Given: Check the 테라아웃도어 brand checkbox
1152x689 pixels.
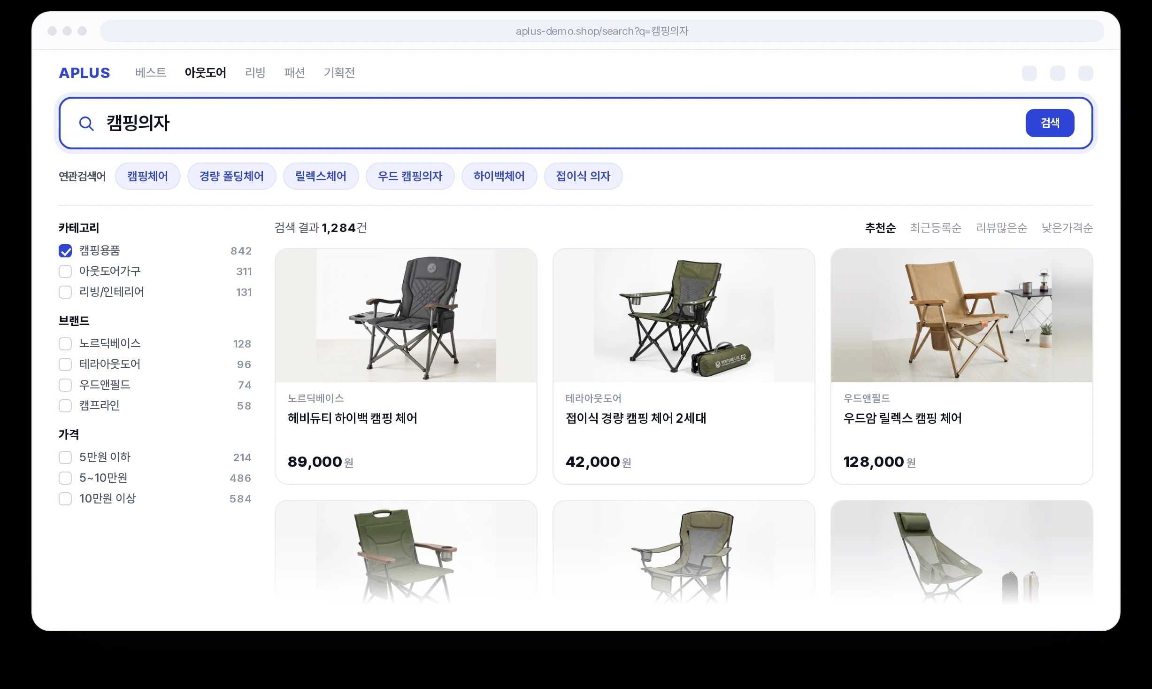Looking at the screenshot, I should 65,364.
